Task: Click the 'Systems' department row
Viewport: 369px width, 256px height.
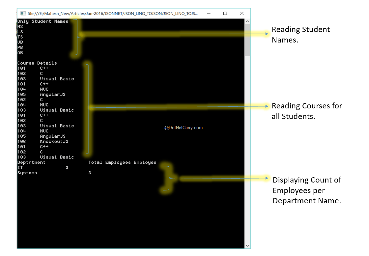Action: tap(54, 173)
